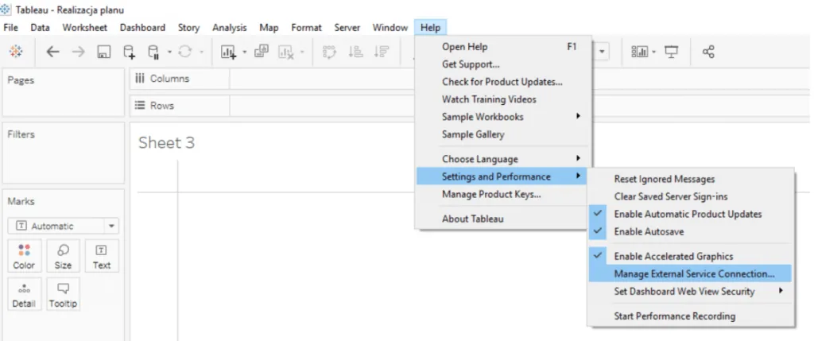Open Detail on the Marks card
This screenshot has height=341, width=814.
25,294
